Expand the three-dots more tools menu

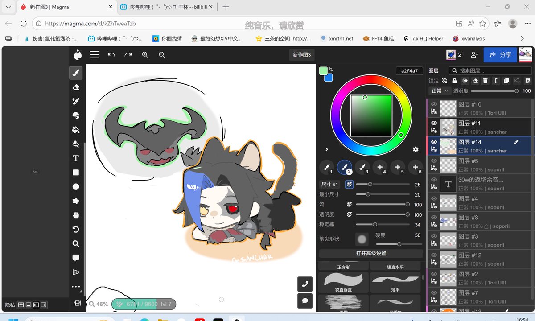pos(76,287)
